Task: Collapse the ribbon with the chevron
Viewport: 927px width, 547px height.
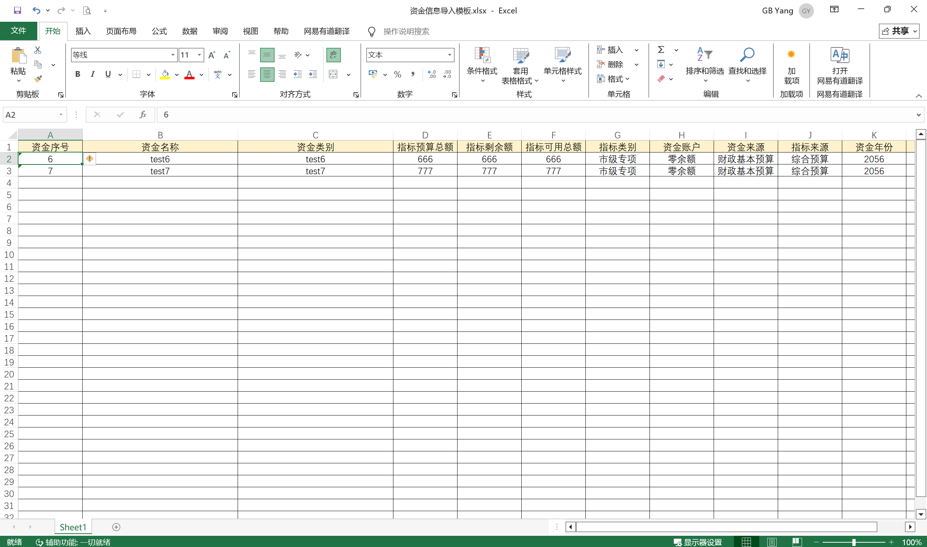Action: pos(919,96)
